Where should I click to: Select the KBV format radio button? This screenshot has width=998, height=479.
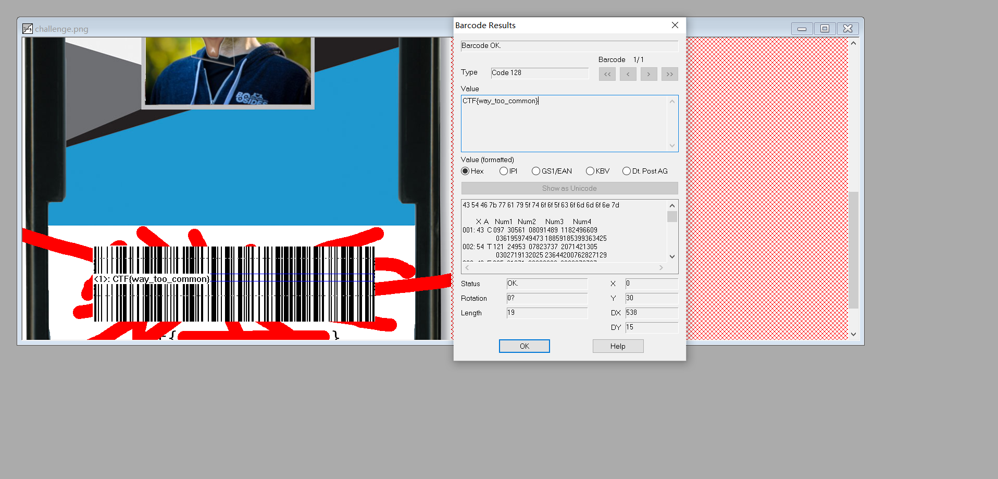[590, 171]
